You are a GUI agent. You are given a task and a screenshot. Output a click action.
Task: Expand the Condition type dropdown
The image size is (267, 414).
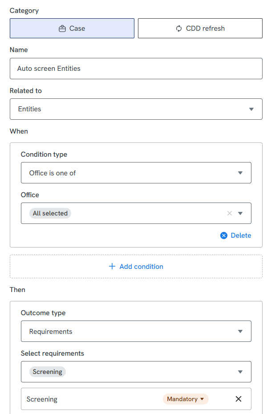[240, 173]
